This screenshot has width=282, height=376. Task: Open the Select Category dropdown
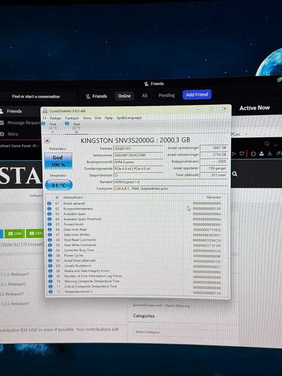(182, 332)
